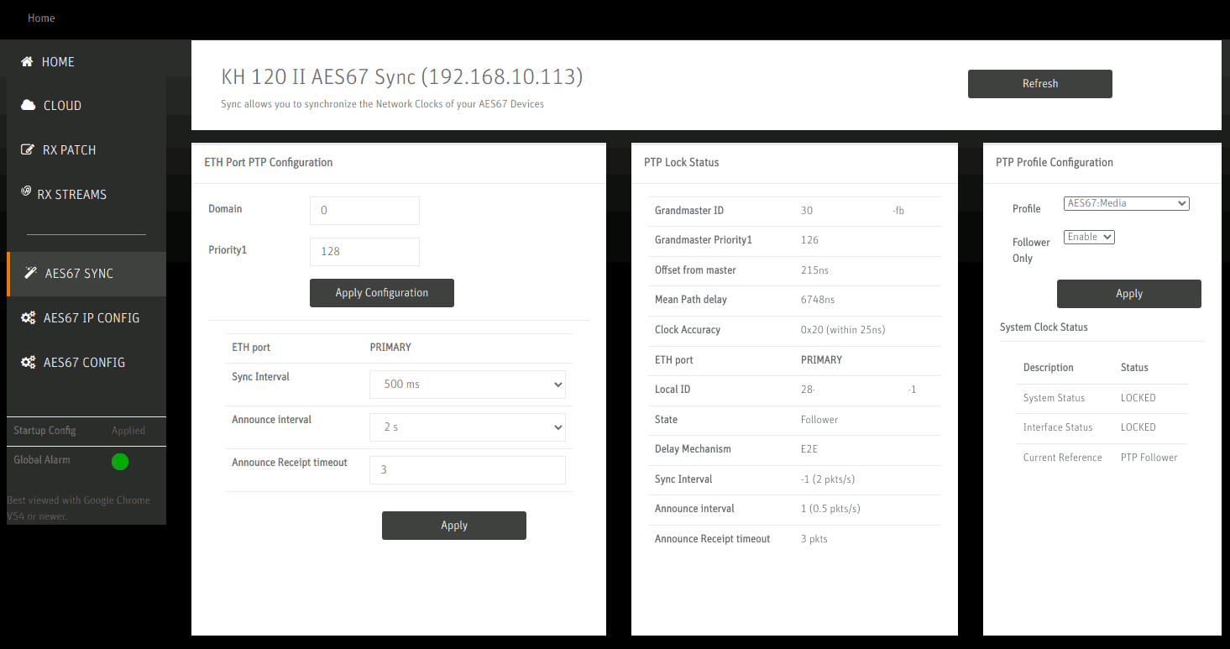Click the lock status Sync Interval value -1
This screenshot has width=1230, height=649.
point(829,479)
